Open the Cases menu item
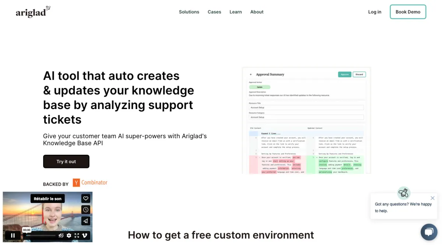The height and width of the screenshot is (245, 442). [x=214, y=12]
